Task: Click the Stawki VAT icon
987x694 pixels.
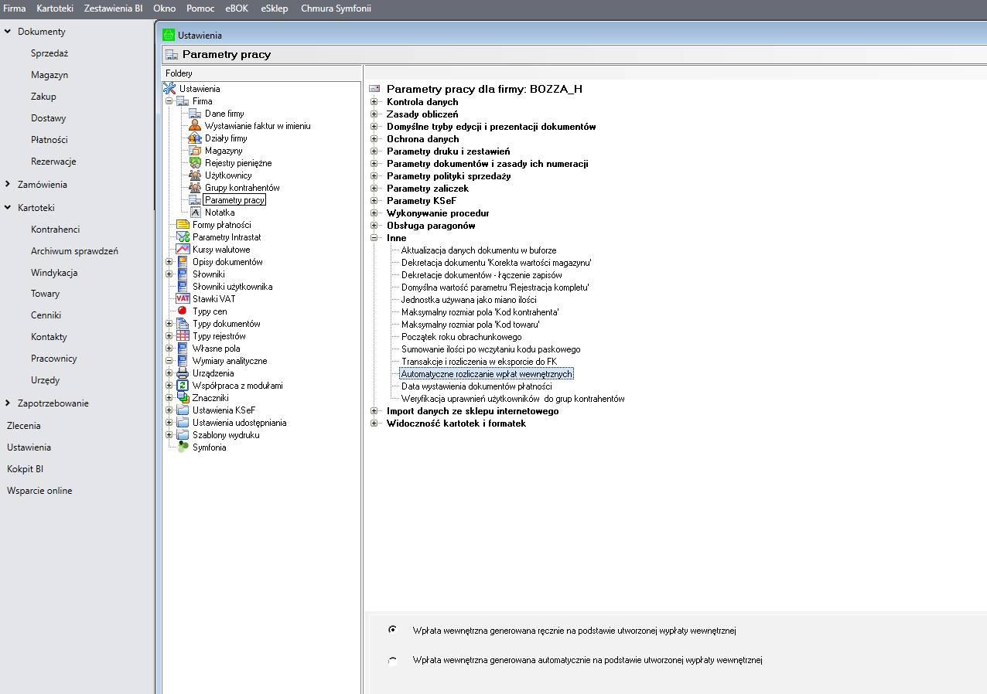Action: [183, 299]
